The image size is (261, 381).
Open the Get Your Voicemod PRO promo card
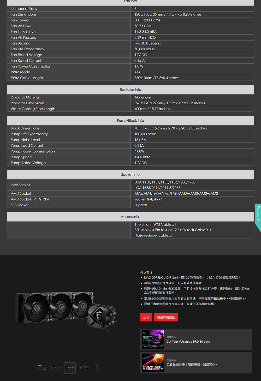pos(196,340)
